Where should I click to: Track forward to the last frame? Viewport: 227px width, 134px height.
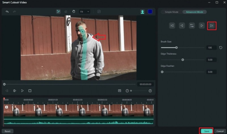pyautogui.click(x=212, y=26)
